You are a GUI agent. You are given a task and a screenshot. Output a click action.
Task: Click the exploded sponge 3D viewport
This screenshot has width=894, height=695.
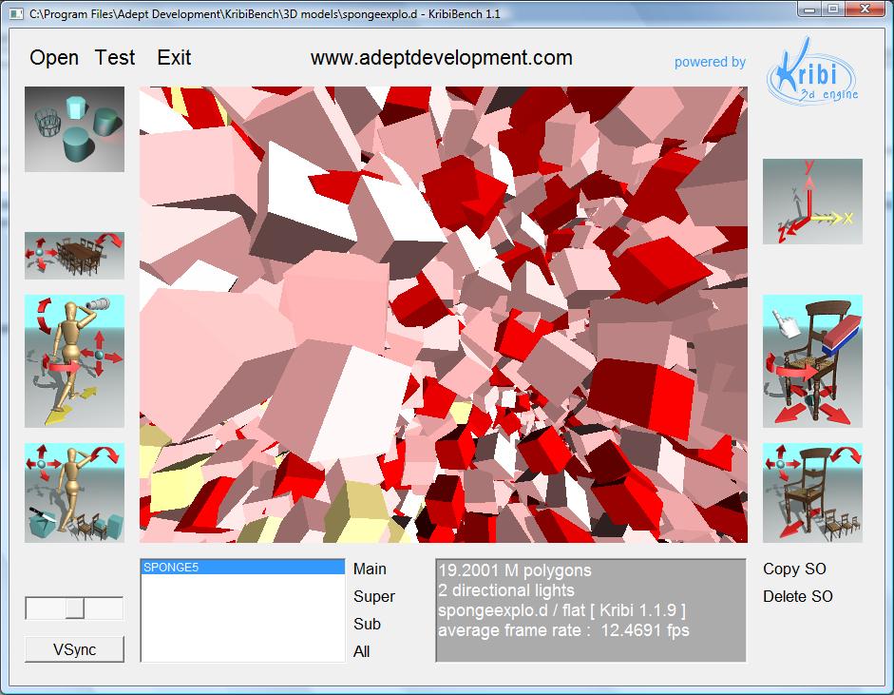pos(443,314)
